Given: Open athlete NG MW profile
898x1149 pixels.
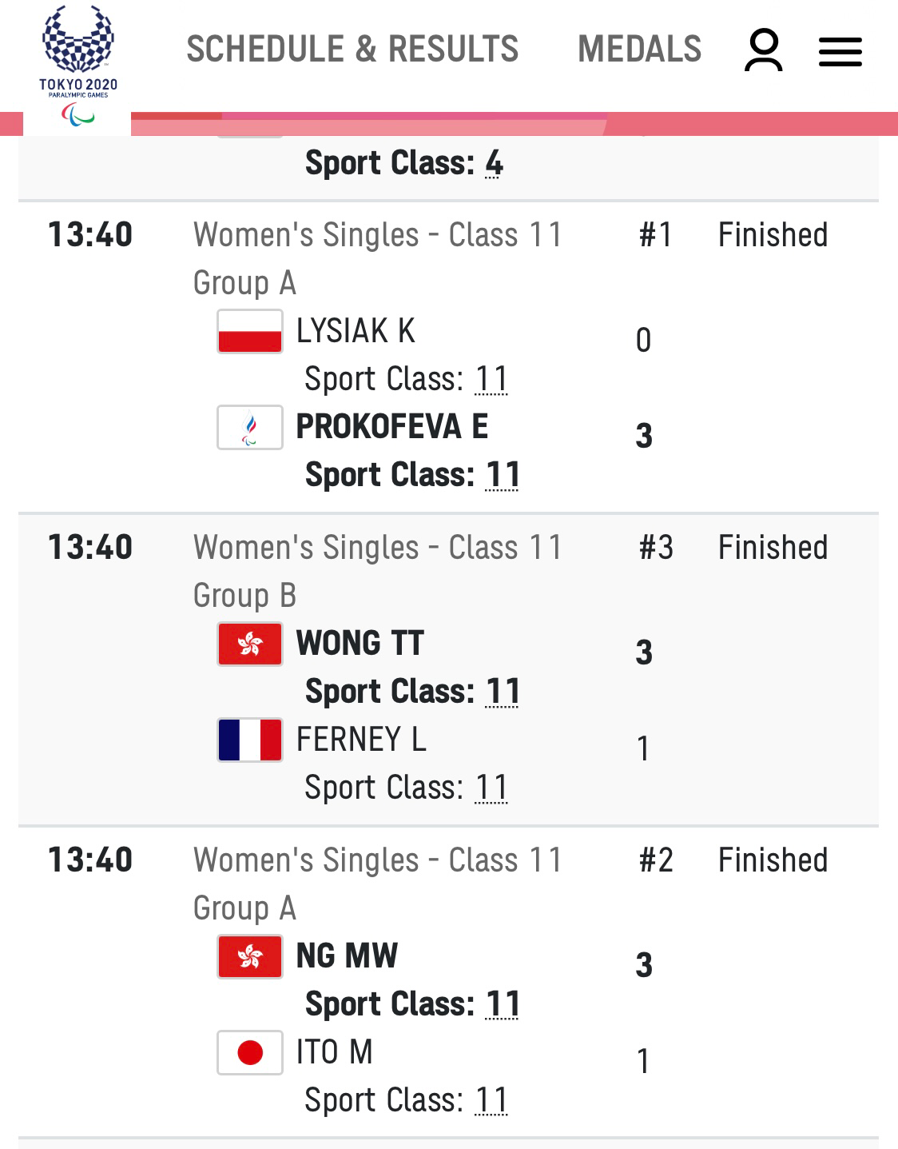Looking at the screenshot, I should [347, 956].
